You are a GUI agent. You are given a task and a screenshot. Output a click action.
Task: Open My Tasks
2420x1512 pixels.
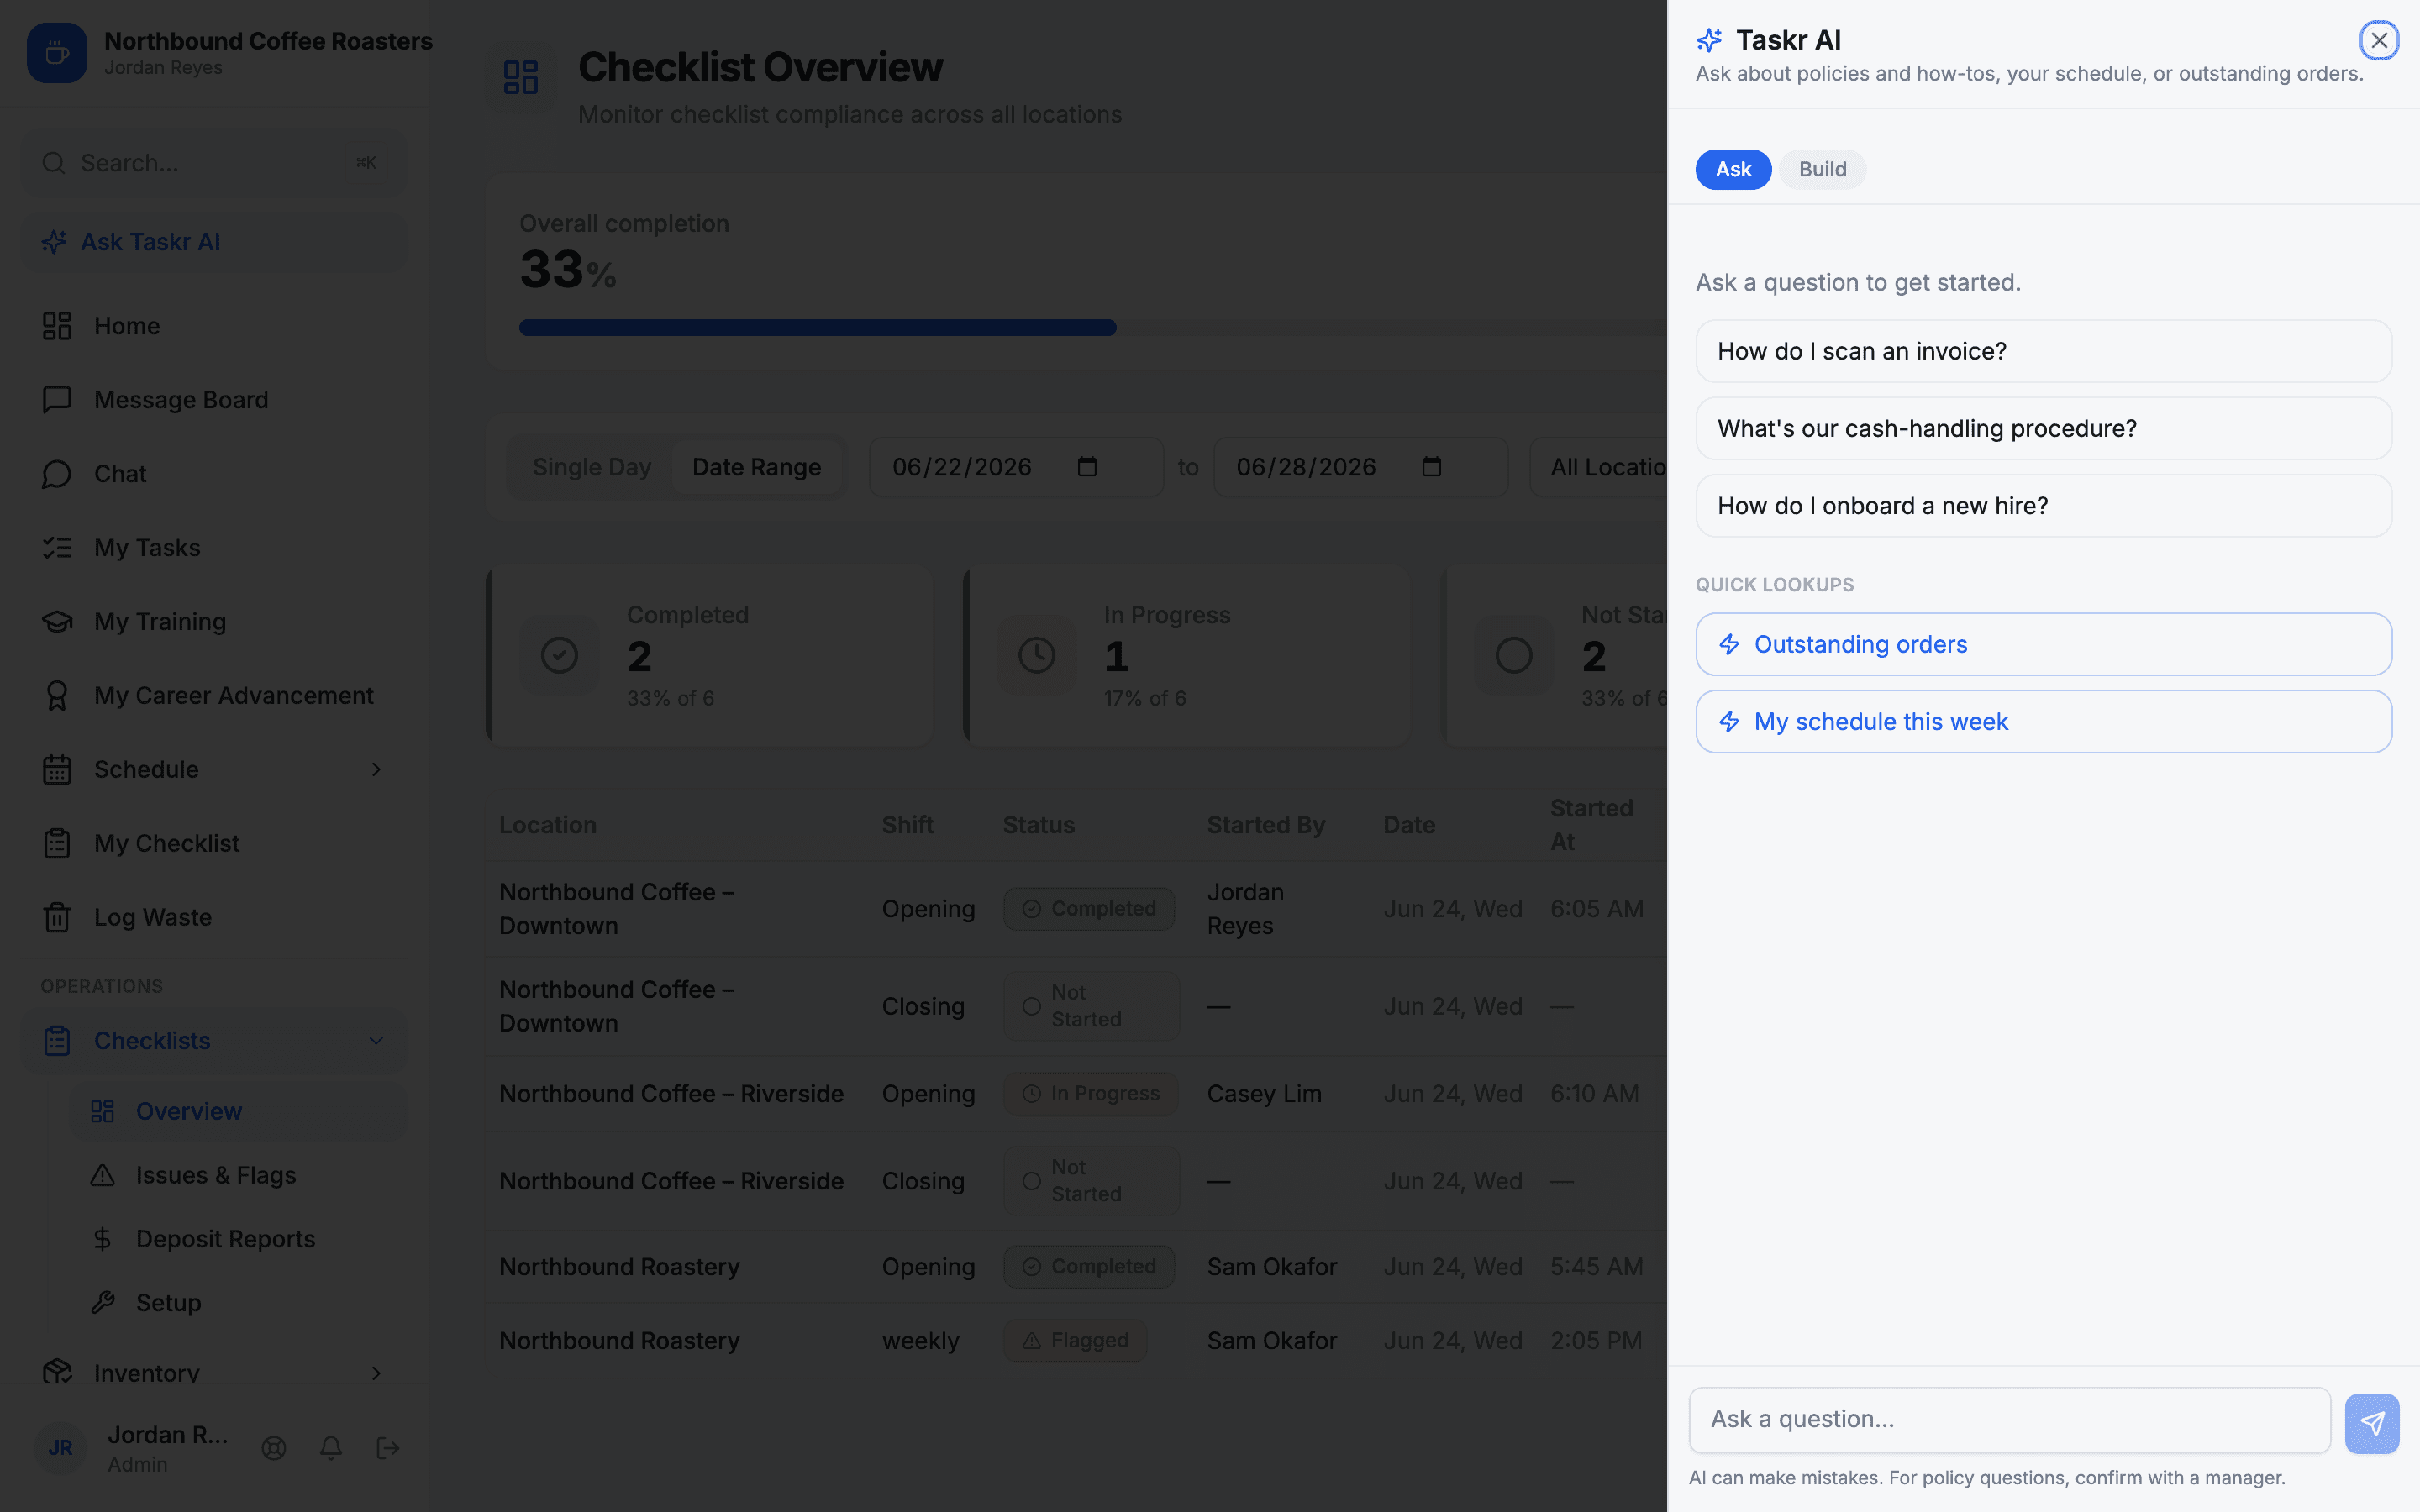(214, 548)
